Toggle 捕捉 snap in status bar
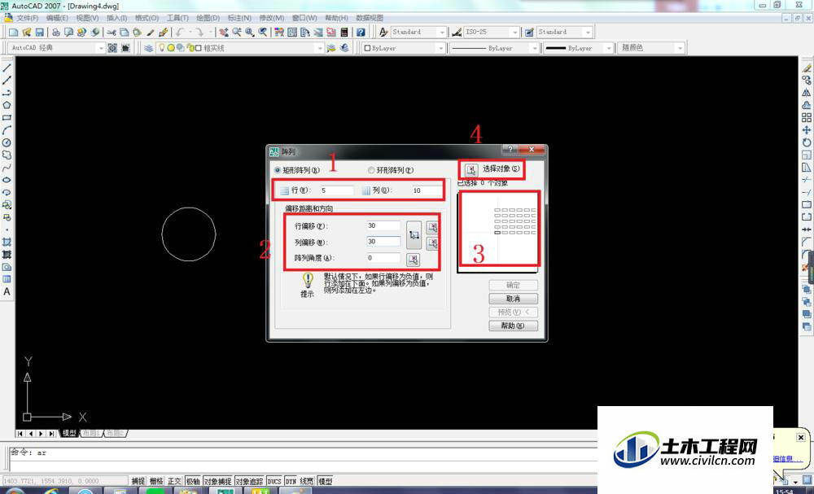Image resolution: width=814 pixels, height=494 pixels. click(x=138, y=482)
